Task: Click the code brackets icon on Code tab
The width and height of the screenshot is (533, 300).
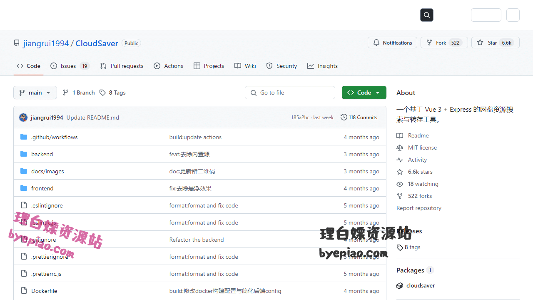Action: [x=20, y=66]
